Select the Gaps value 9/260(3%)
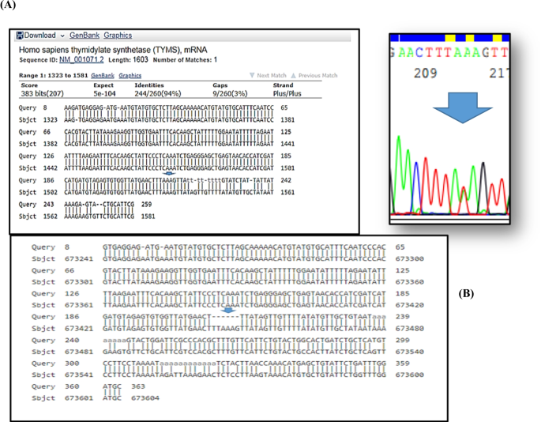Image resolution: width=541 pixels, height=422 pixels. click(x=230, y=93)
